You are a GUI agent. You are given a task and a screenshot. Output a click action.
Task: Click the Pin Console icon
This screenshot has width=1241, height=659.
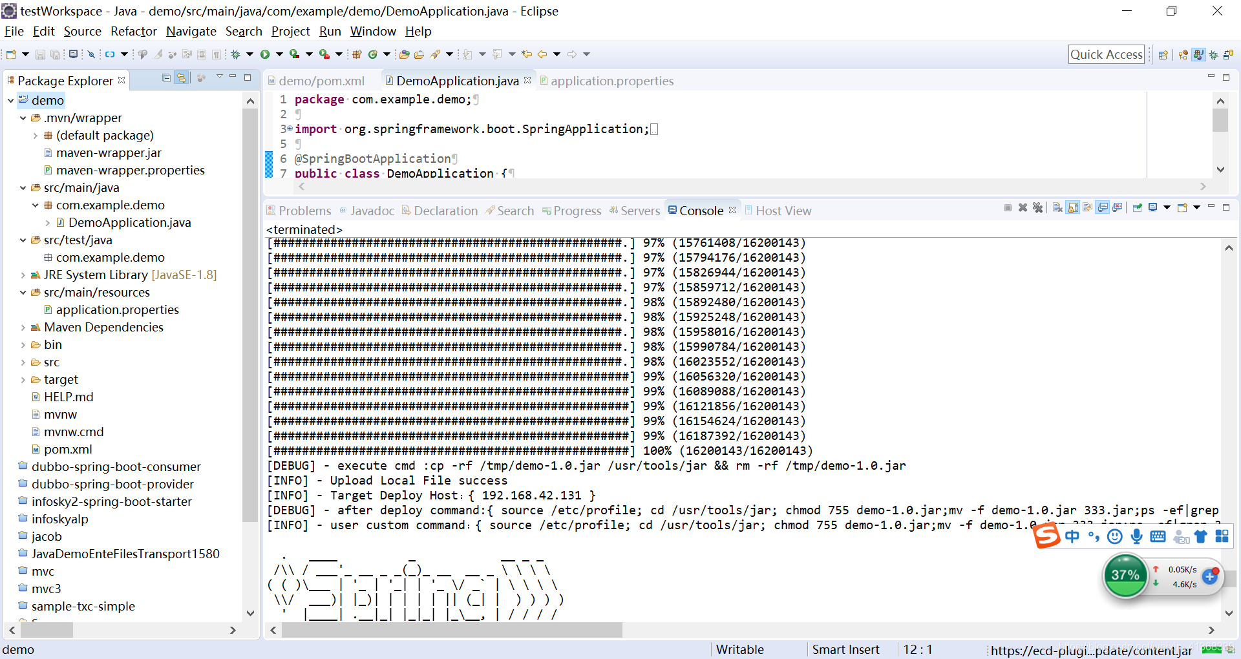pos(1138,207)
